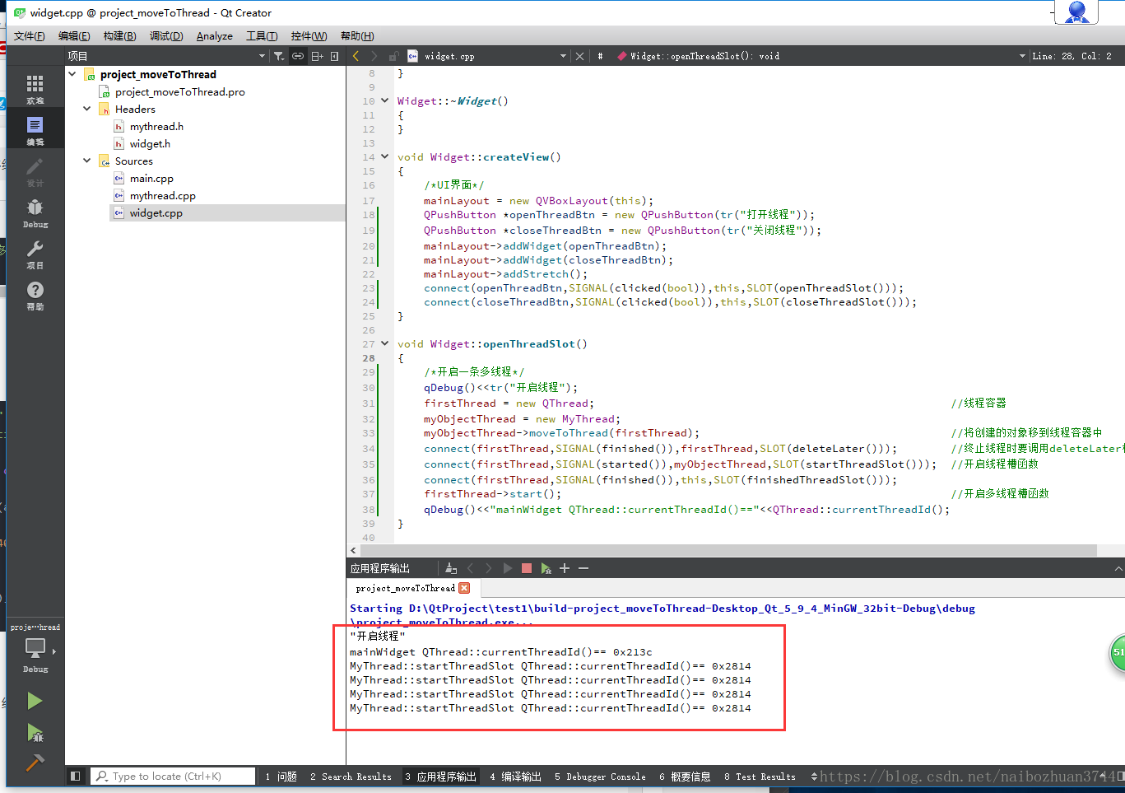The height and width of the screenshot is (793, 1125).
Task: Go back in editor navigation history
Action: 356,56
